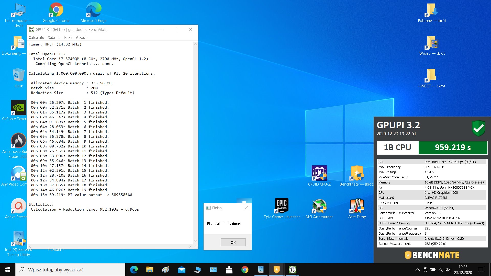
Task: Open the Wi-Fi network tray icon
Action: tap(441, 270)
